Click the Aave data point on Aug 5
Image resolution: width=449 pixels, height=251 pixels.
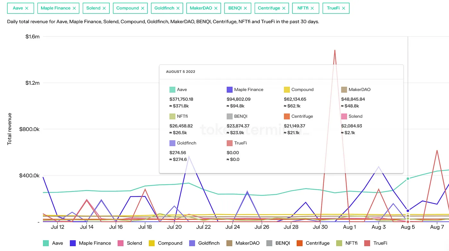click(408, 179)
